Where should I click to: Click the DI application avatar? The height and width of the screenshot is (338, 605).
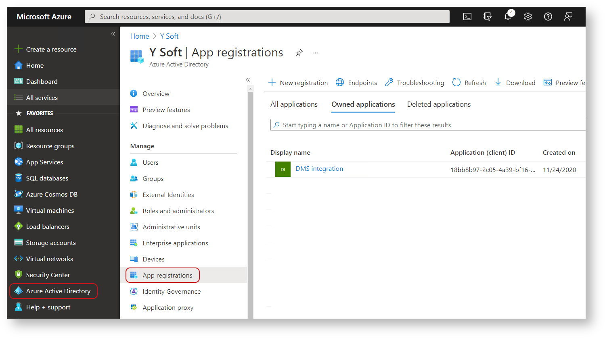coord(283,170)
